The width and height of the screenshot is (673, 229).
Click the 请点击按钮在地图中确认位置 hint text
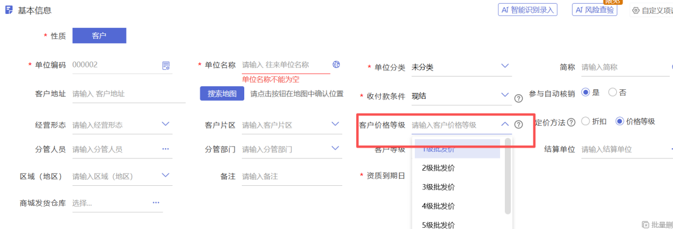pyautogui.click(x=297, y=94)
